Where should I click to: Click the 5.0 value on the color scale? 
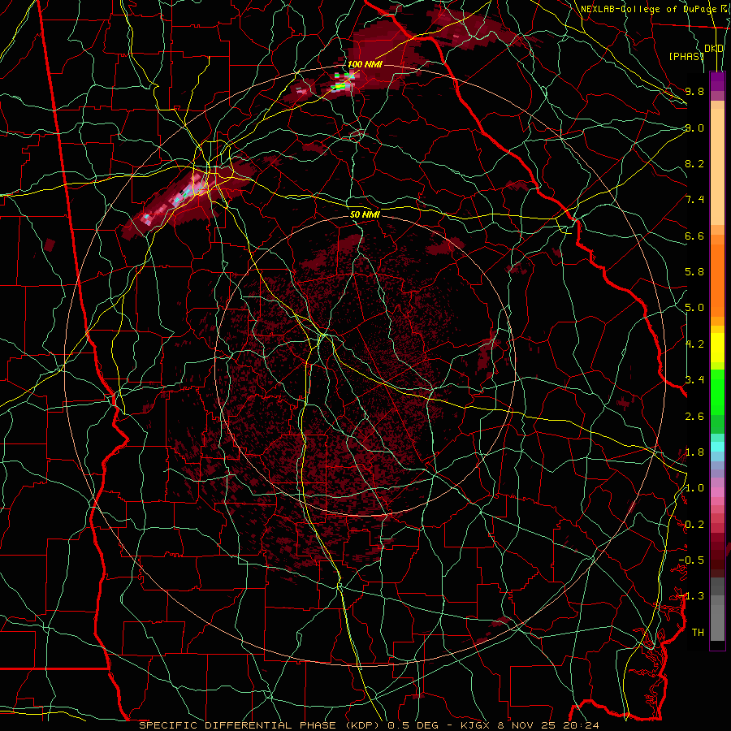tap(694, 308)
